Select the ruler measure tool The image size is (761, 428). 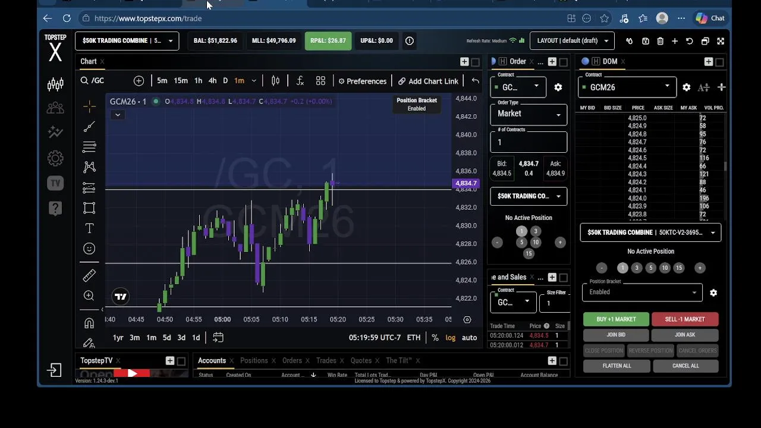pos(89,275)
